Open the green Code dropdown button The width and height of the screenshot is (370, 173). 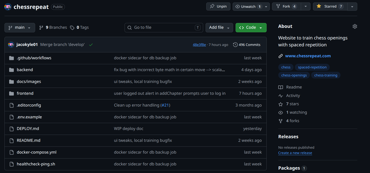(x=251, y=28)
